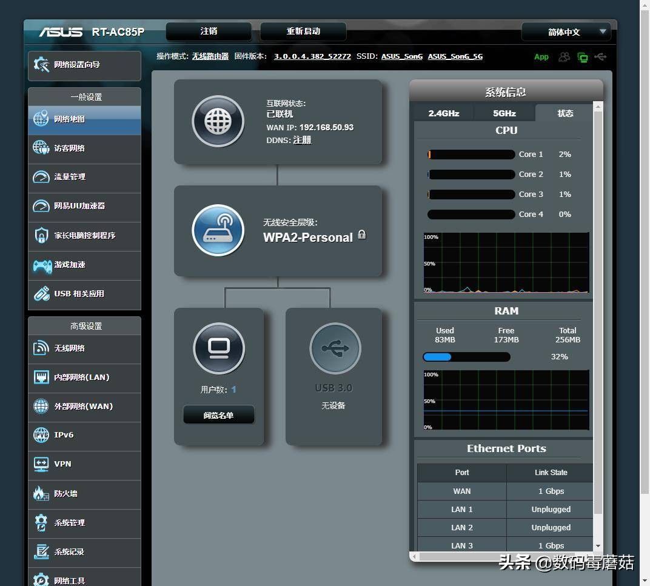
Task: Open 系统记录 system log icon
Action: 41,551
